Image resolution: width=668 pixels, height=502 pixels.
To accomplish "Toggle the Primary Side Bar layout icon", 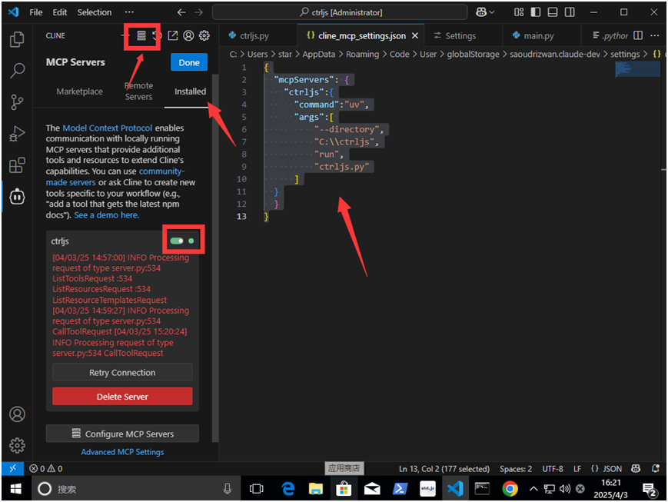I will coord(536,12).
